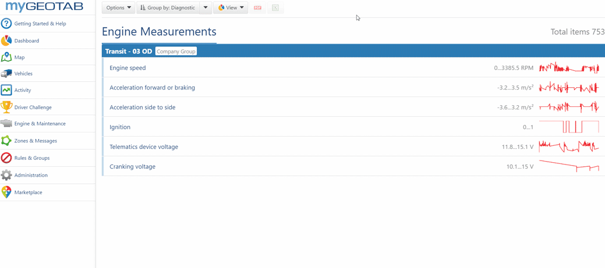Viewport: 605px width, 268px height.
Task: Export report using the PDF icon
Action: pyautogui.click(x=257, y=8)
